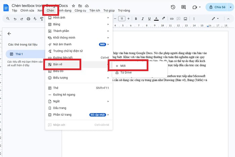Run spelling and grammar check
Image resolution: width=235 pixels, height=157 pixels.
coord(35,19)
